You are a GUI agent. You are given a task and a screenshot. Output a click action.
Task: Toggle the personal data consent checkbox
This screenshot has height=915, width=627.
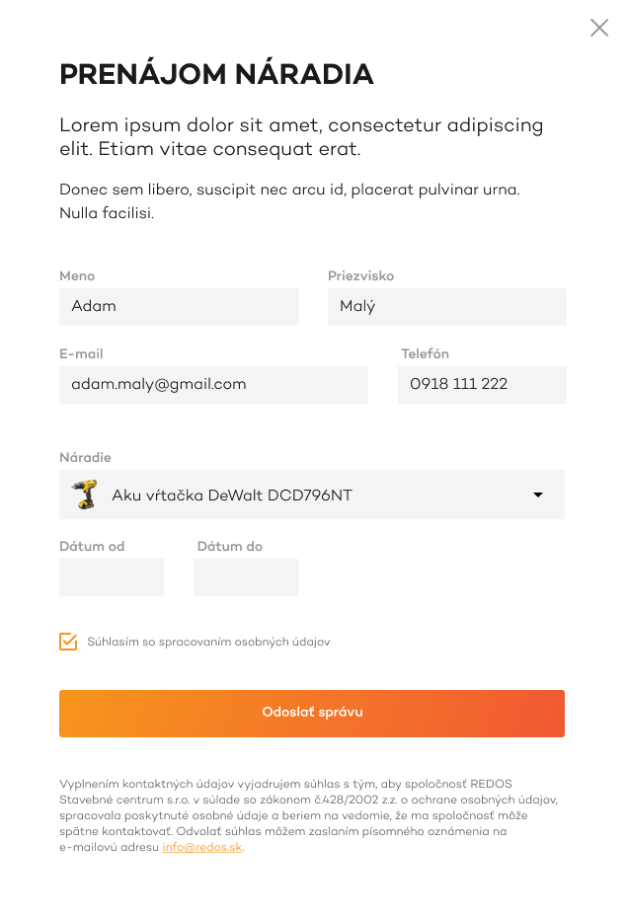click(x=68, y=642)
